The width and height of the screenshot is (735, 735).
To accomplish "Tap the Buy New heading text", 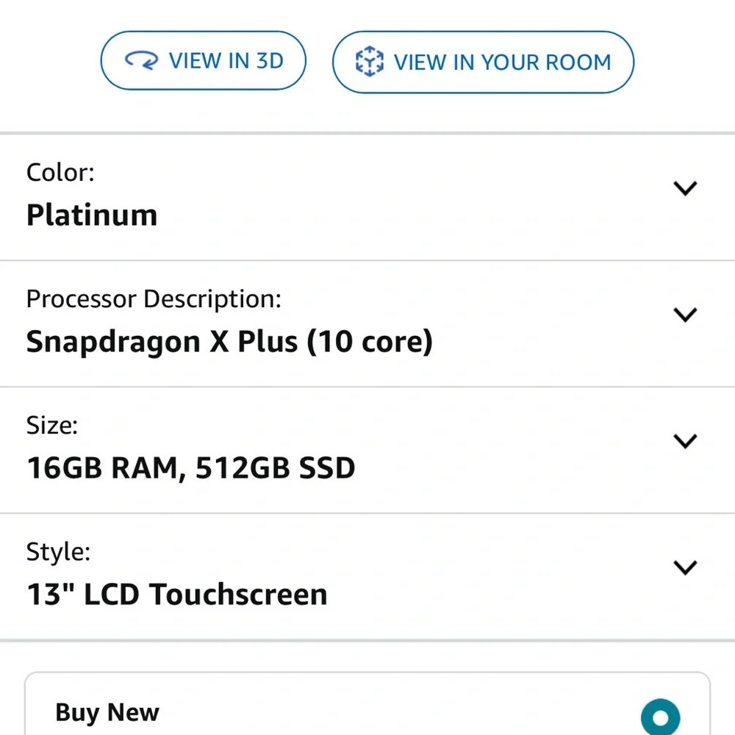I will pyautogui.click(x=107, y=712).
